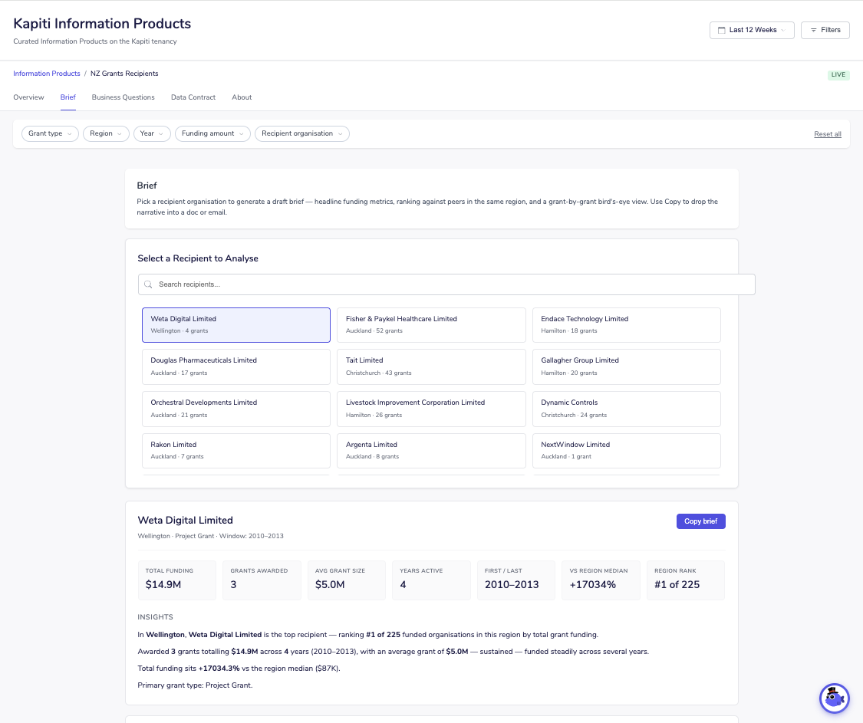The height and width of the screenshot is (723, 863).
Task: Click the search magnifier icon in recipients field
Action: tap(148, 284)
